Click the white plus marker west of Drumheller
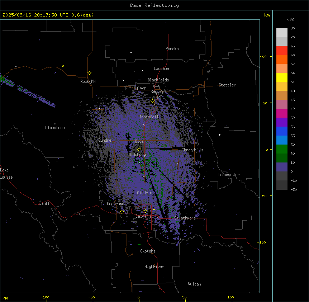This screenshot has width=309, height=302. coord(219,135)
